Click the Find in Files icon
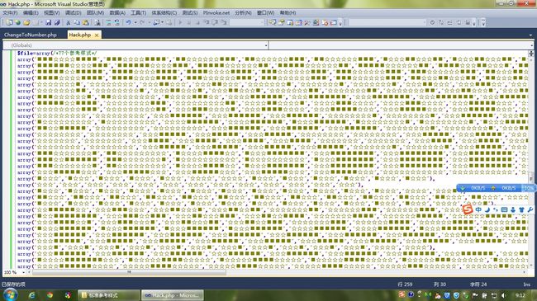This screenshot has height=301, width=537. 97,22
